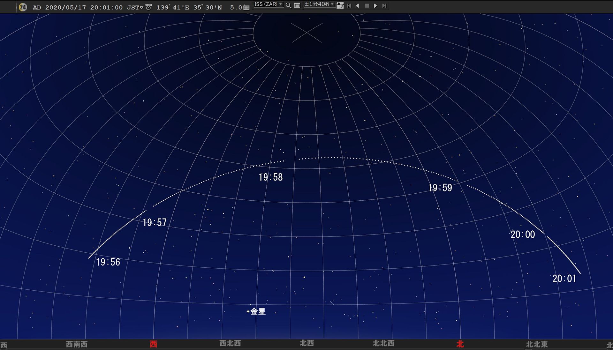The image size is (613, 350).
Task: Play animation backward
Action: [358, 5]
